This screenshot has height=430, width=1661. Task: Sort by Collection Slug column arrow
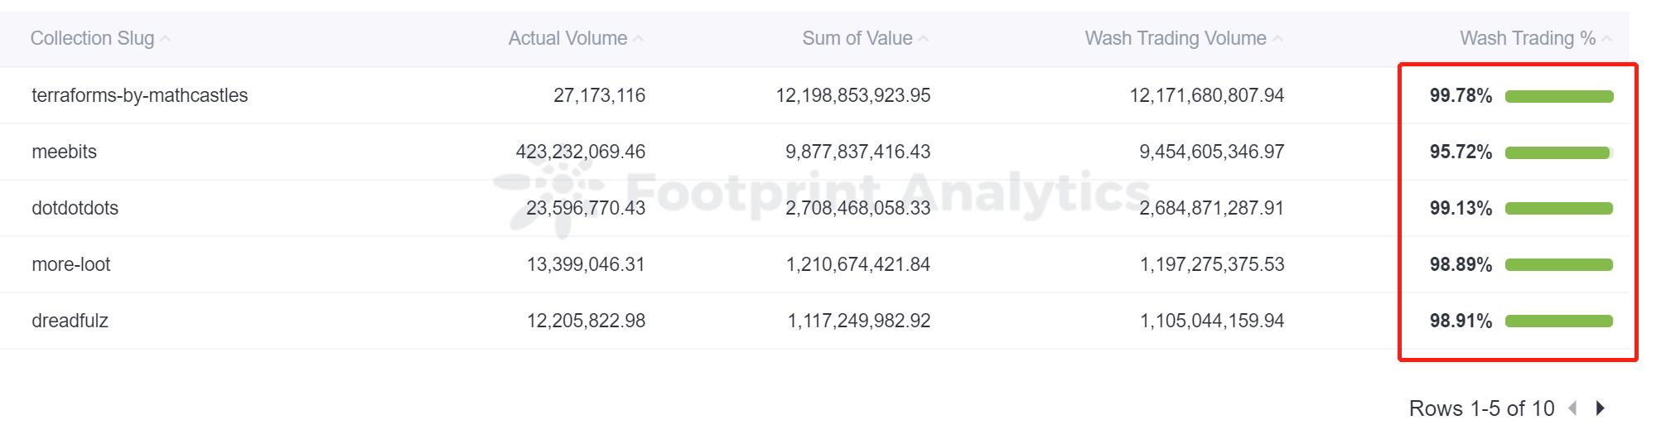click(x=166, y=39)
